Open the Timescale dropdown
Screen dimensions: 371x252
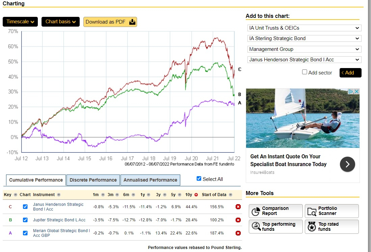pyautogui.click(x=20, y=22)
